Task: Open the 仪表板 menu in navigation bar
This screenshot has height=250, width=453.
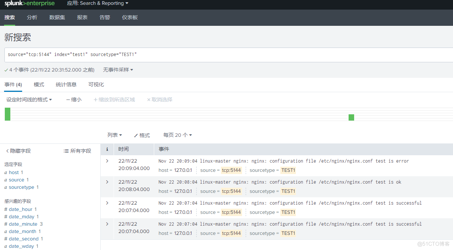Action: [129, 17]
